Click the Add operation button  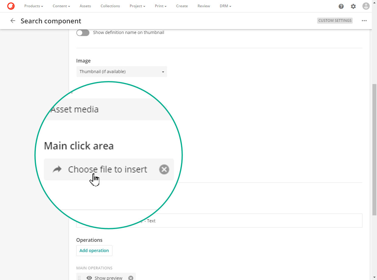tap(94, 251)
